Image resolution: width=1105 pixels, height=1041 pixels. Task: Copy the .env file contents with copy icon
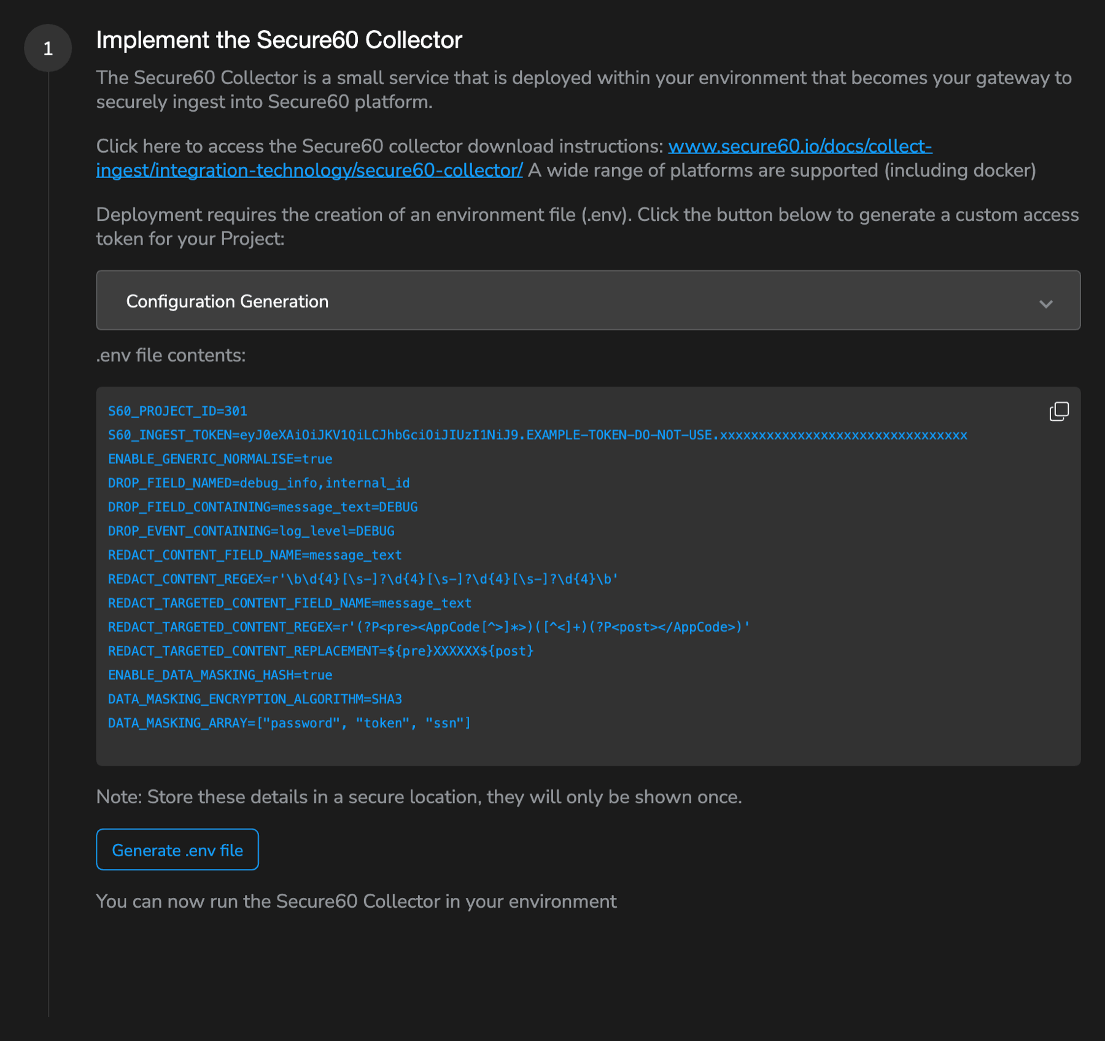point(1059,411)
